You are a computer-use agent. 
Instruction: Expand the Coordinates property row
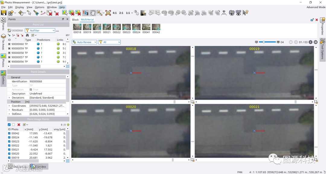tap(9, 106)
